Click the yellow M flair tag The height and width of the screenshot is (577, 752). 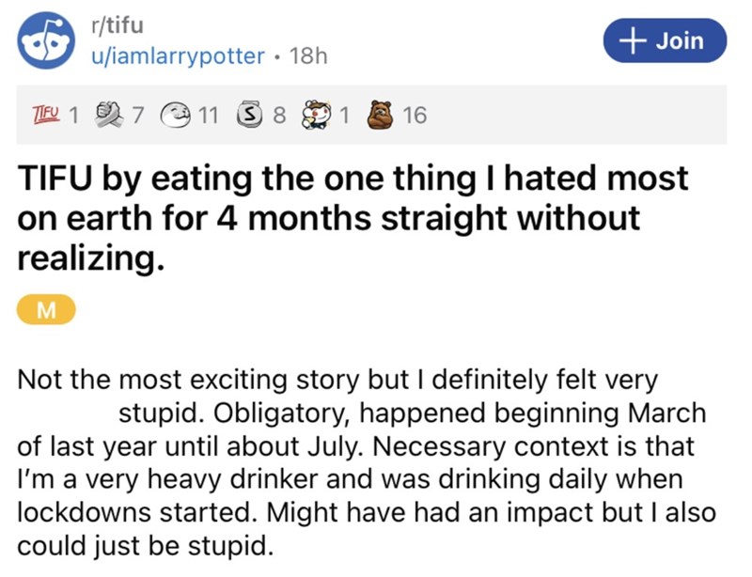coord(40,310)
